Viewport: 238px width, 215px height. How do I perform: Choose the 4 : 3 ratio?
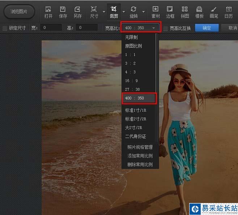(139, 72)
